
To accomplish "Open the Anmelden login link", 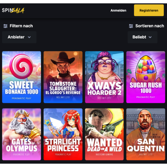I will click(118, 10).
